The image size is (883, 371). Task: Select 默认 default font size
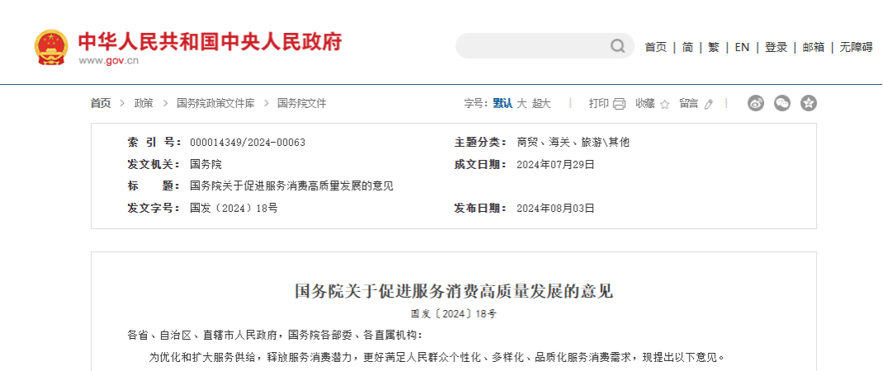(x=503, y=103)
